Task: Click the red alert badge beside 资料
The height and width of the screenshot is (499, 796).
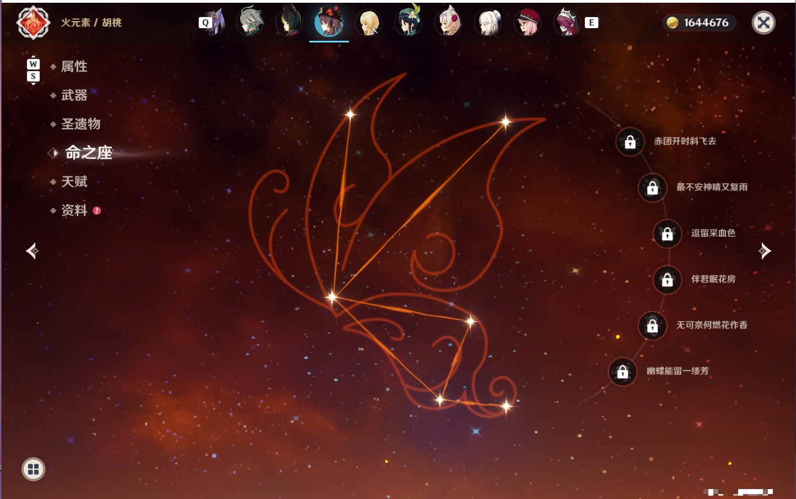Action: [97, 210]
